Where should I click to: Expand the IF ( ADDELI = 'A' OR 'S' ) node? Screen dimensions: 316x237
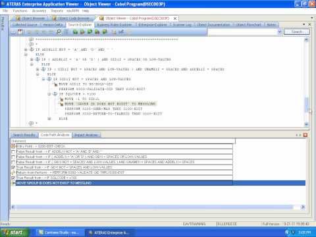point(32,59)
